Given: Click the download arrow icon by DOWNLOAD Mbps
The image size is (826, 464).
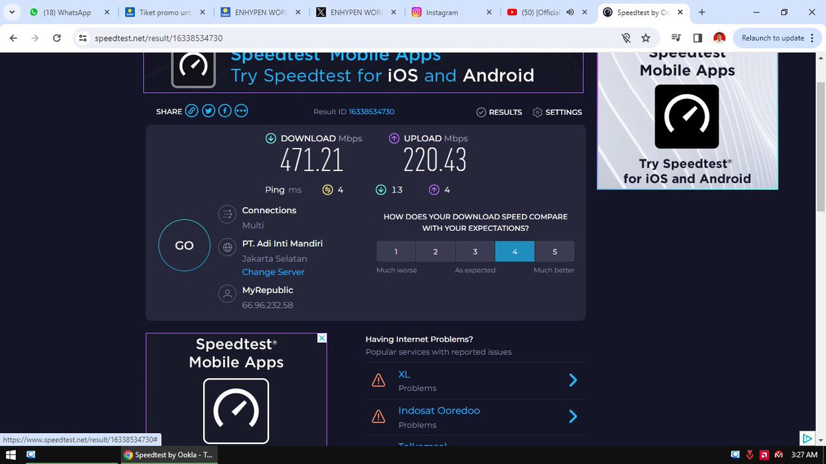Looking at the screenshot, I should pyautogui.click(x=271, y=138).
